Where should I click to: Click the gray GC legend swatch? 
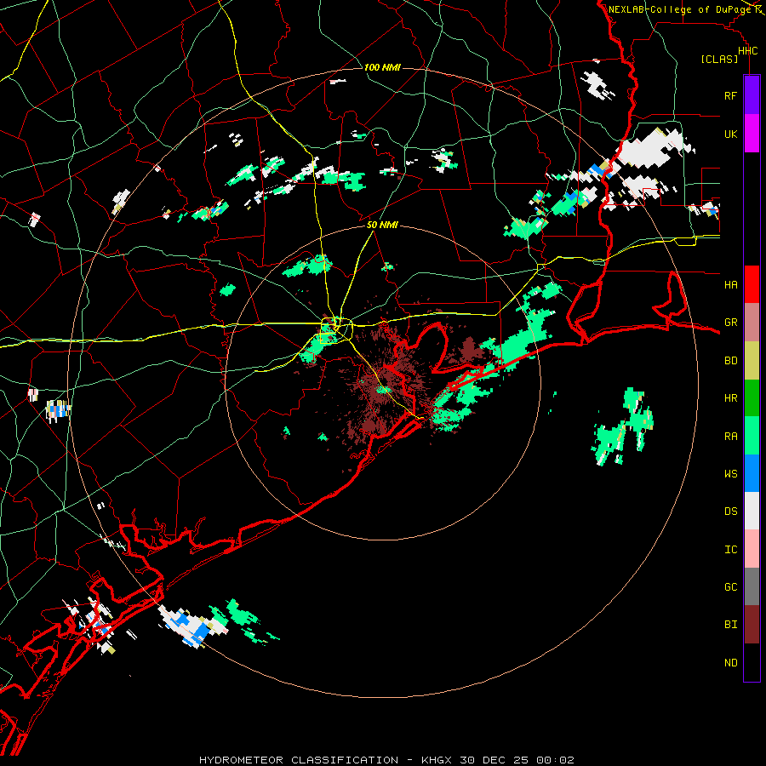click(752, 586)
